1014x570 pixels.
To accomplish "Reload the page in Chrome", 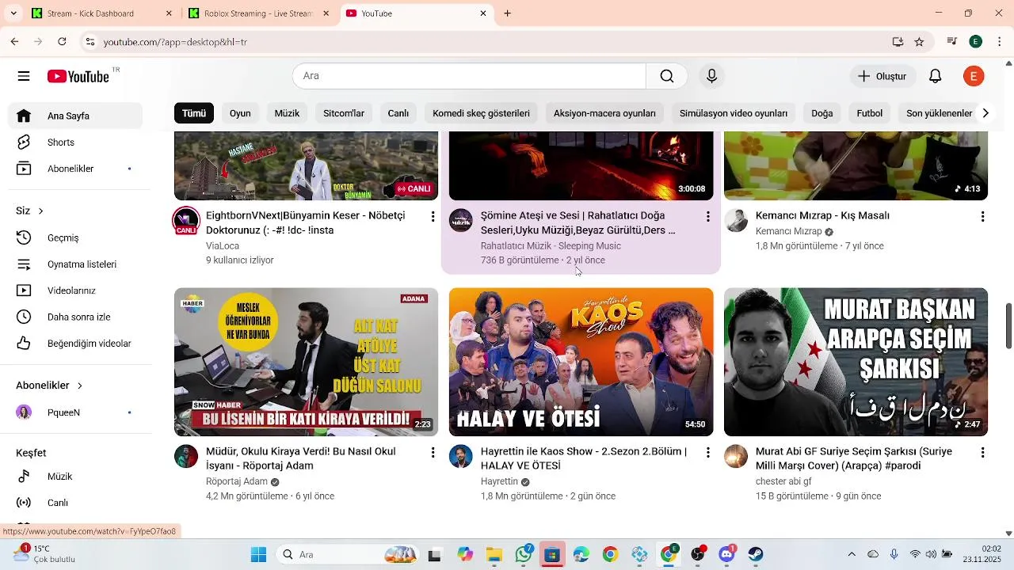I will point(62,41).
